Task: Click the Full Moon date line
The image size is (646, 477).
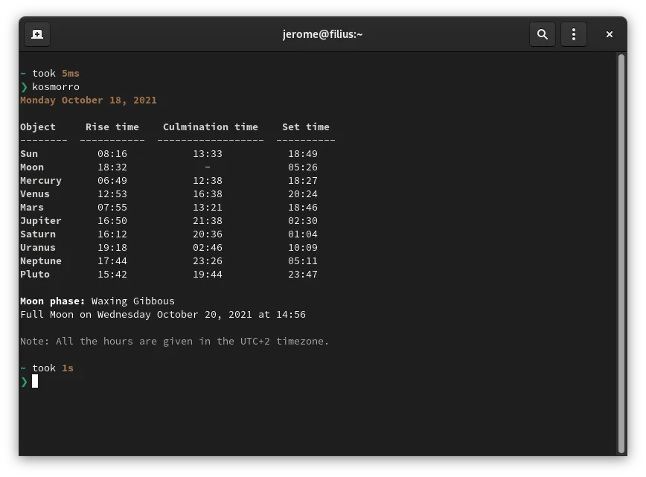Action: click(x=163, y=314)
